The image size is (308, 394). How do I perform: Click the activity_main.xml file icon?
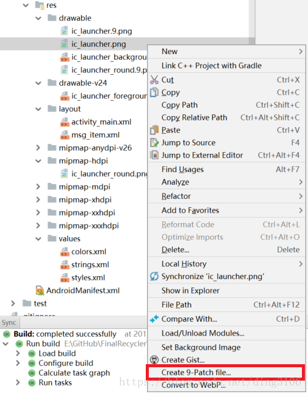(64, 122)
